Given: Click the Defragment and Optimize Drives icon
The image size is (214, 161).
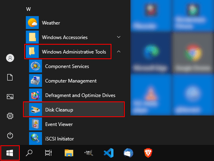Looking at the screenshot, I should pyautogui.click(x=36, y=95).
